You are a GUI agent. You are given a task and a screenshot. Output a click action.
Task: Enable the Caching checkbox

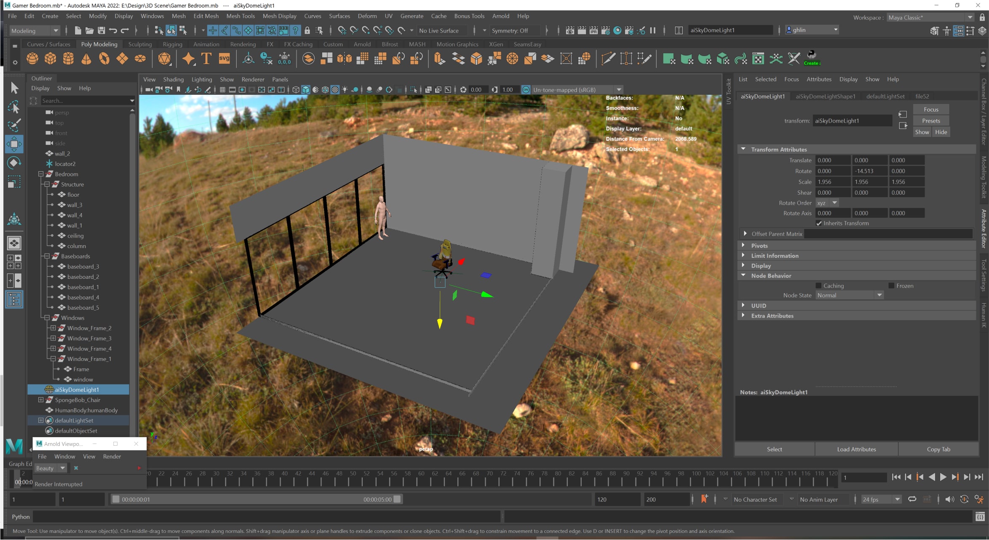(x=819, y=286)
